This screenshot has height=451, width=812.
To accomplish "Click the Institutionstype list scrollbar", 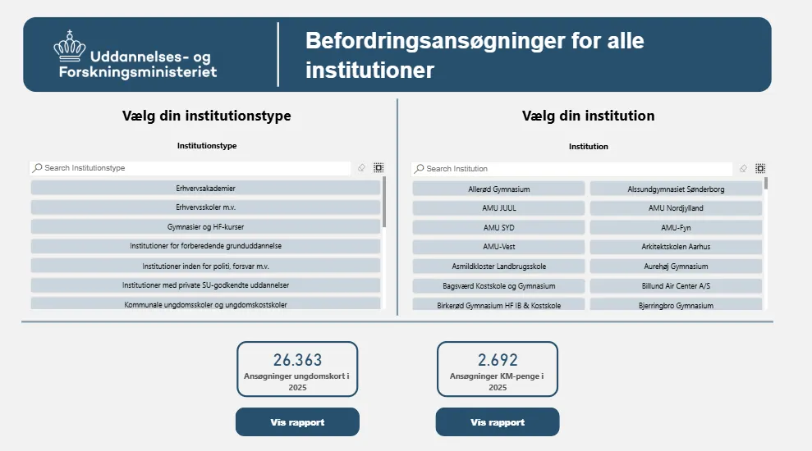I will (x=384, y=202).
